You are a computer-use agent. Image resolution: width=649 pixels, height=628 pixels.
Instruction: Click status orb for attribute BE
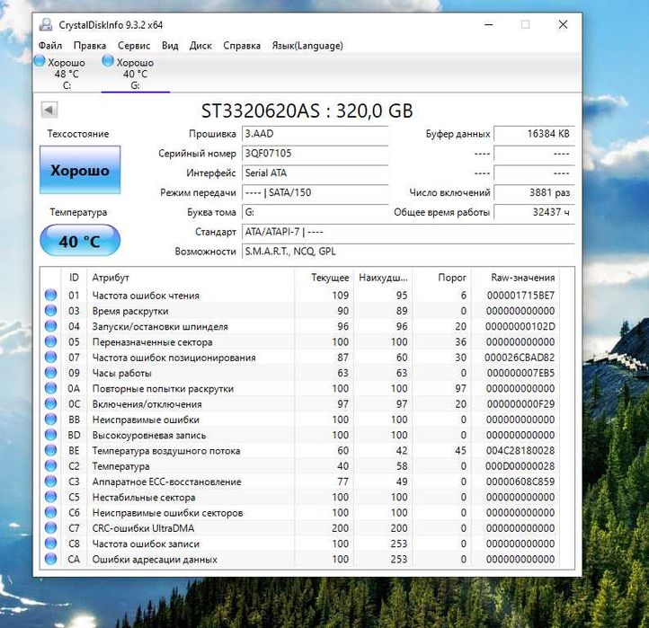51,450
